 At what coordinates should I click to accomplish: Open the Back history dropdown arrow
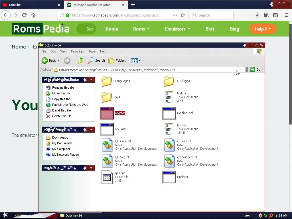(58, 60)
